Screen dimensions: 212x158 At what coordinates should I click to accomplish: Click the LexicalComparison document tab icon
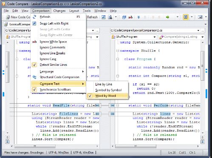(x=6, y=24)
